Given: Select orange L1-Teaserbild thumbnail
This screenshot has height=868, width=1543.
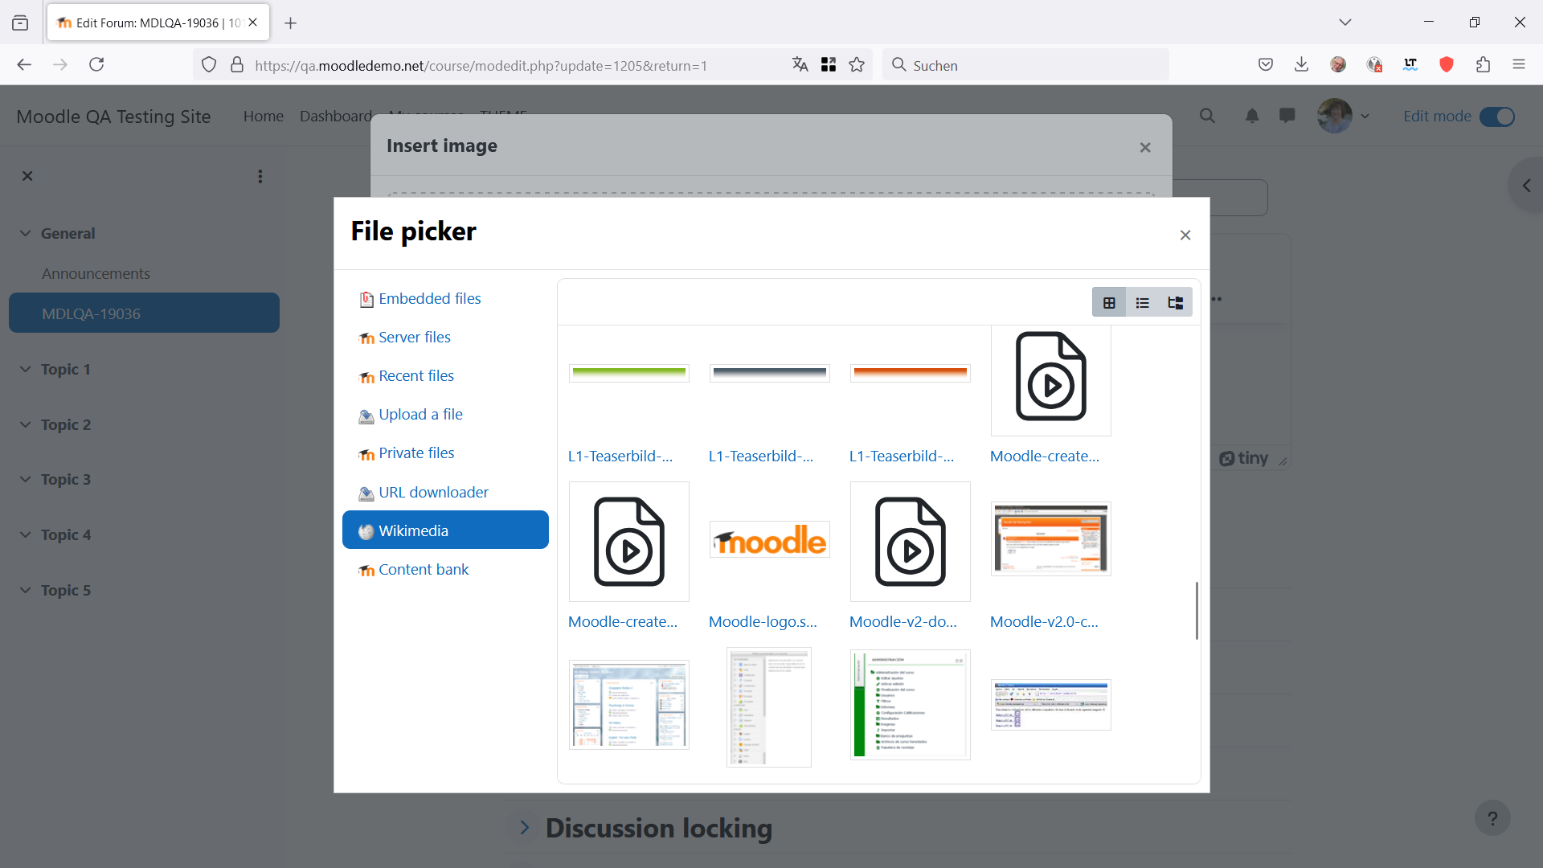Looking at the screenshot, I should (910, 373).
